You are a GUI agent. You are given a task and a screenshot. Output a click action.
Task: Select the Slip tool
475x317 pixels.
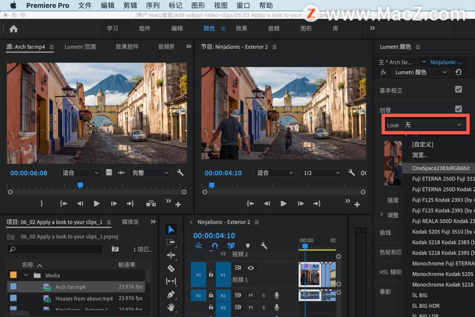tap(171, 281)
